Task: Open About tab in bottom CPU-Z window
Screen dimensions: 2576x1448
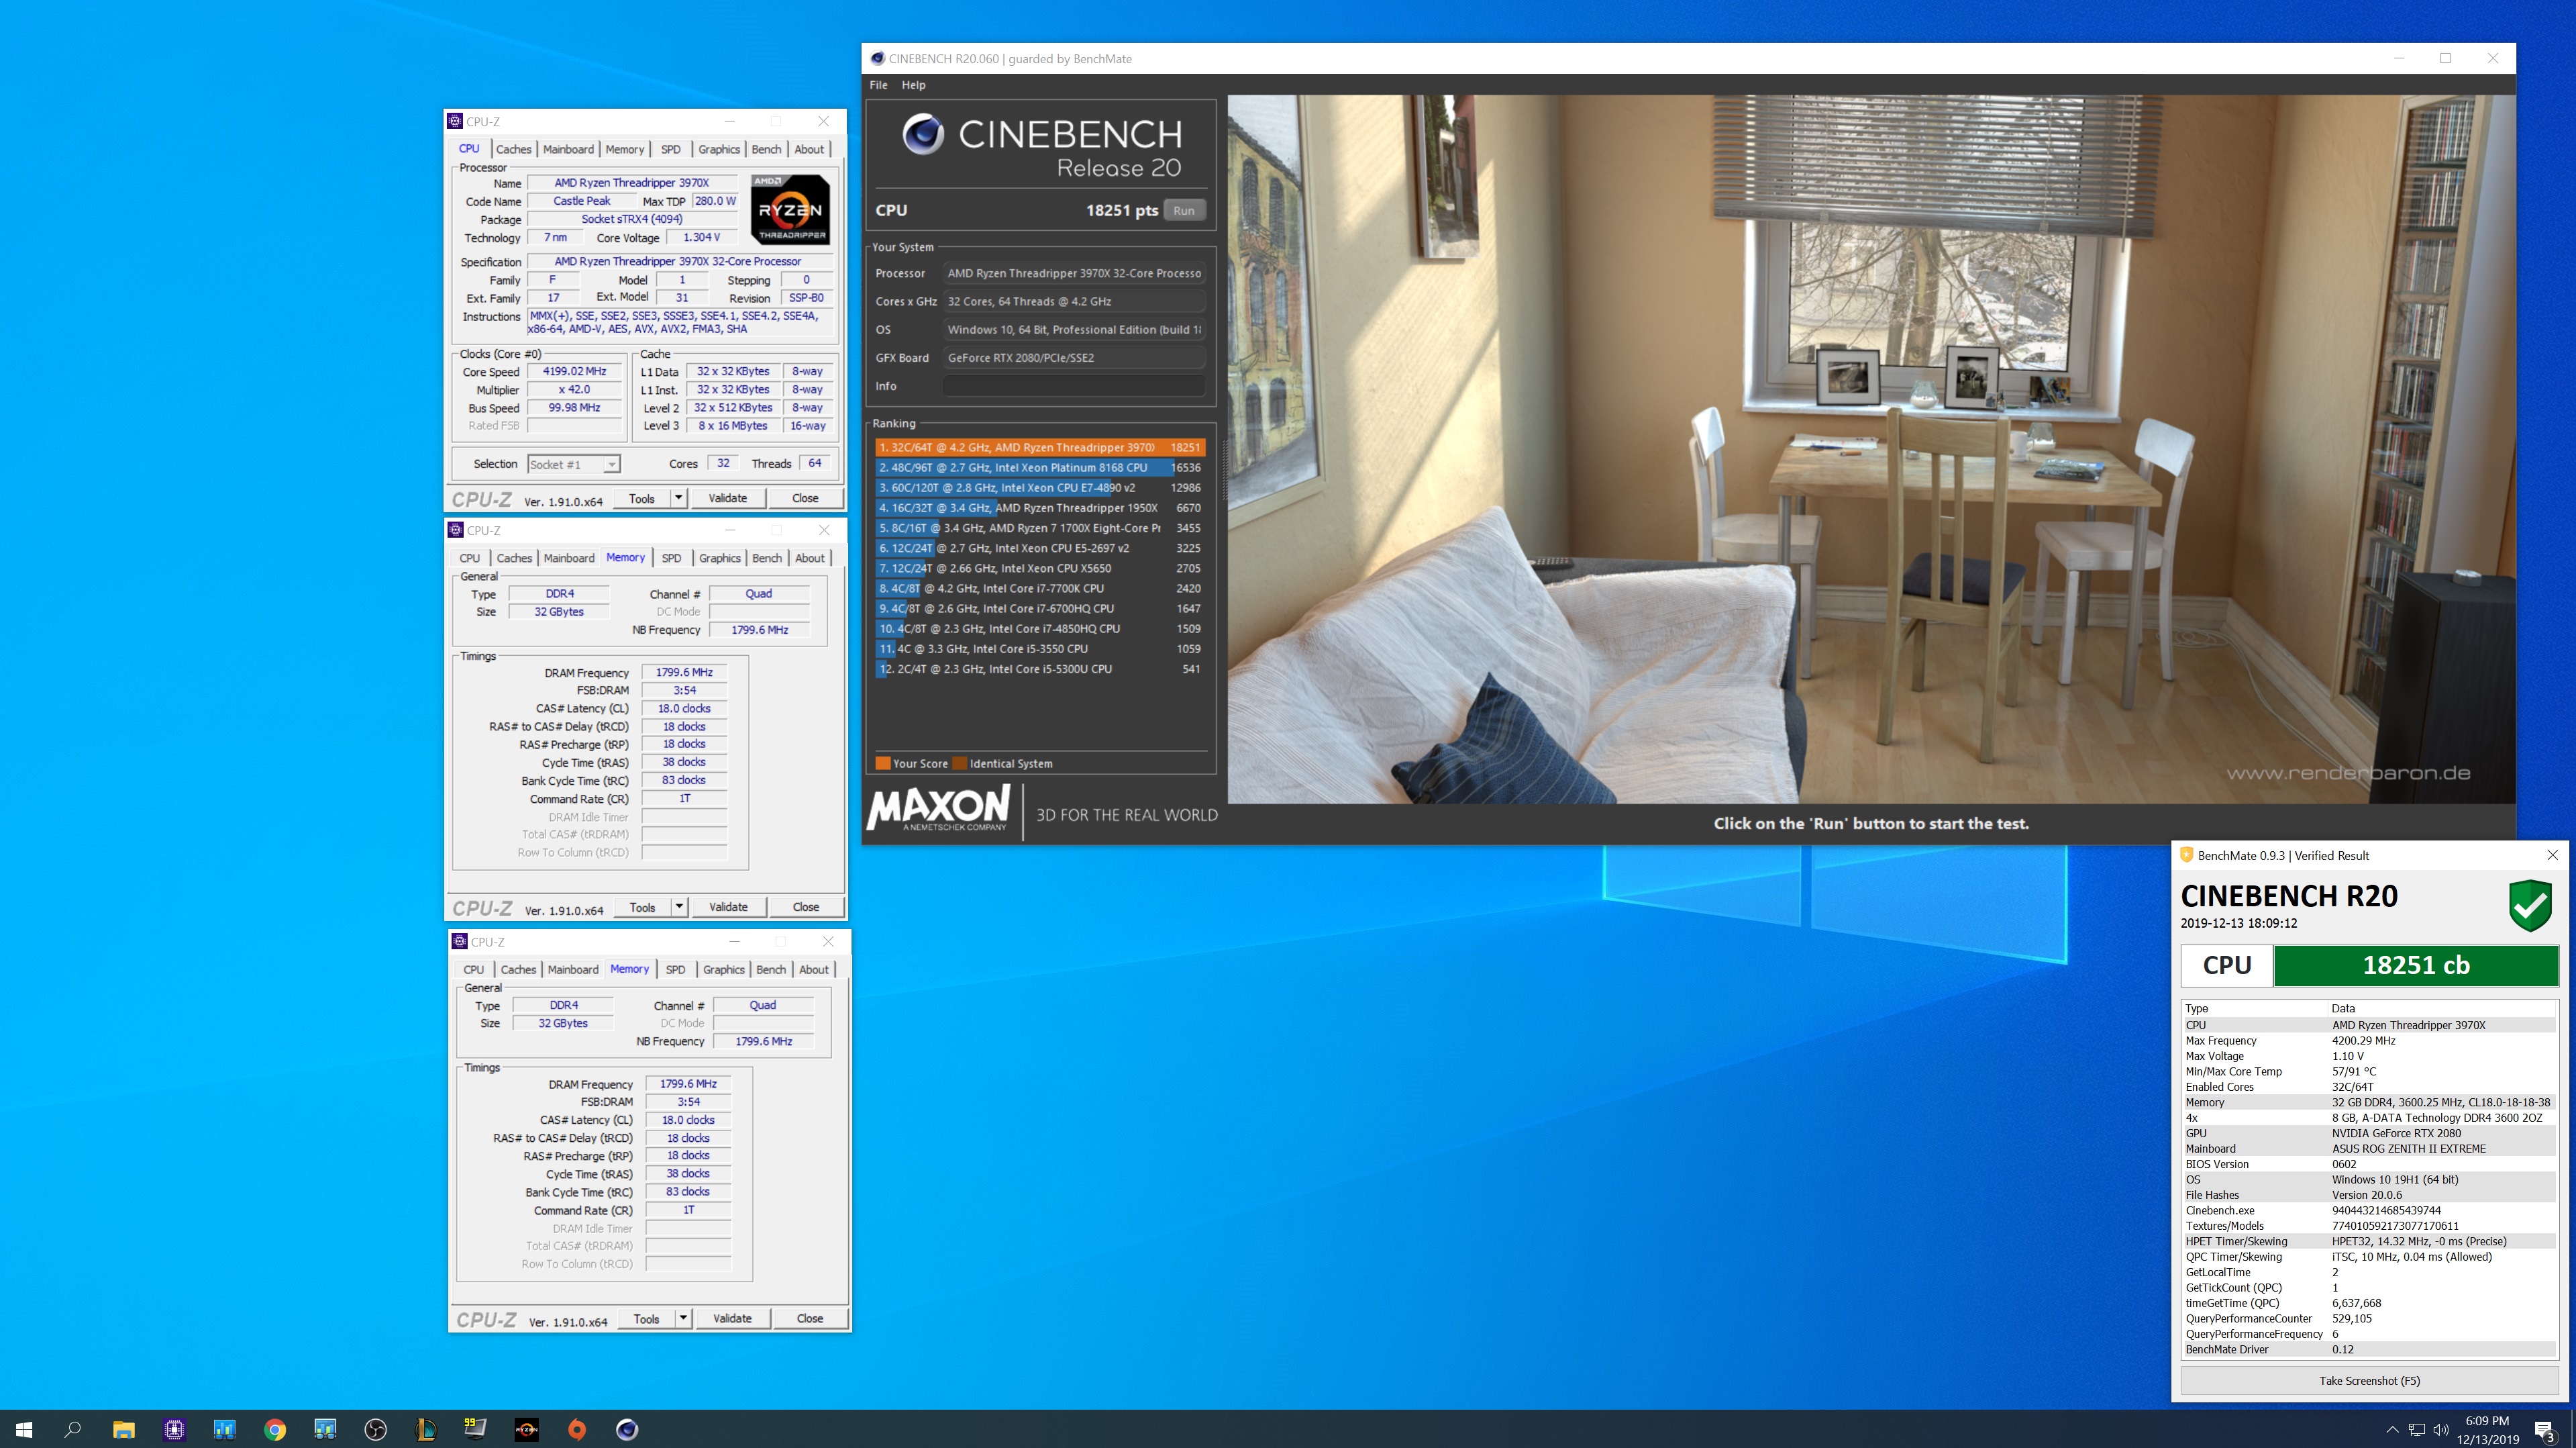Action: (814, 969)
